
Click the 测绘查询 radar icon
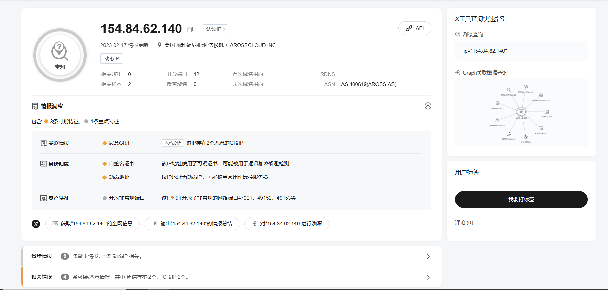(x=458, y=34)
